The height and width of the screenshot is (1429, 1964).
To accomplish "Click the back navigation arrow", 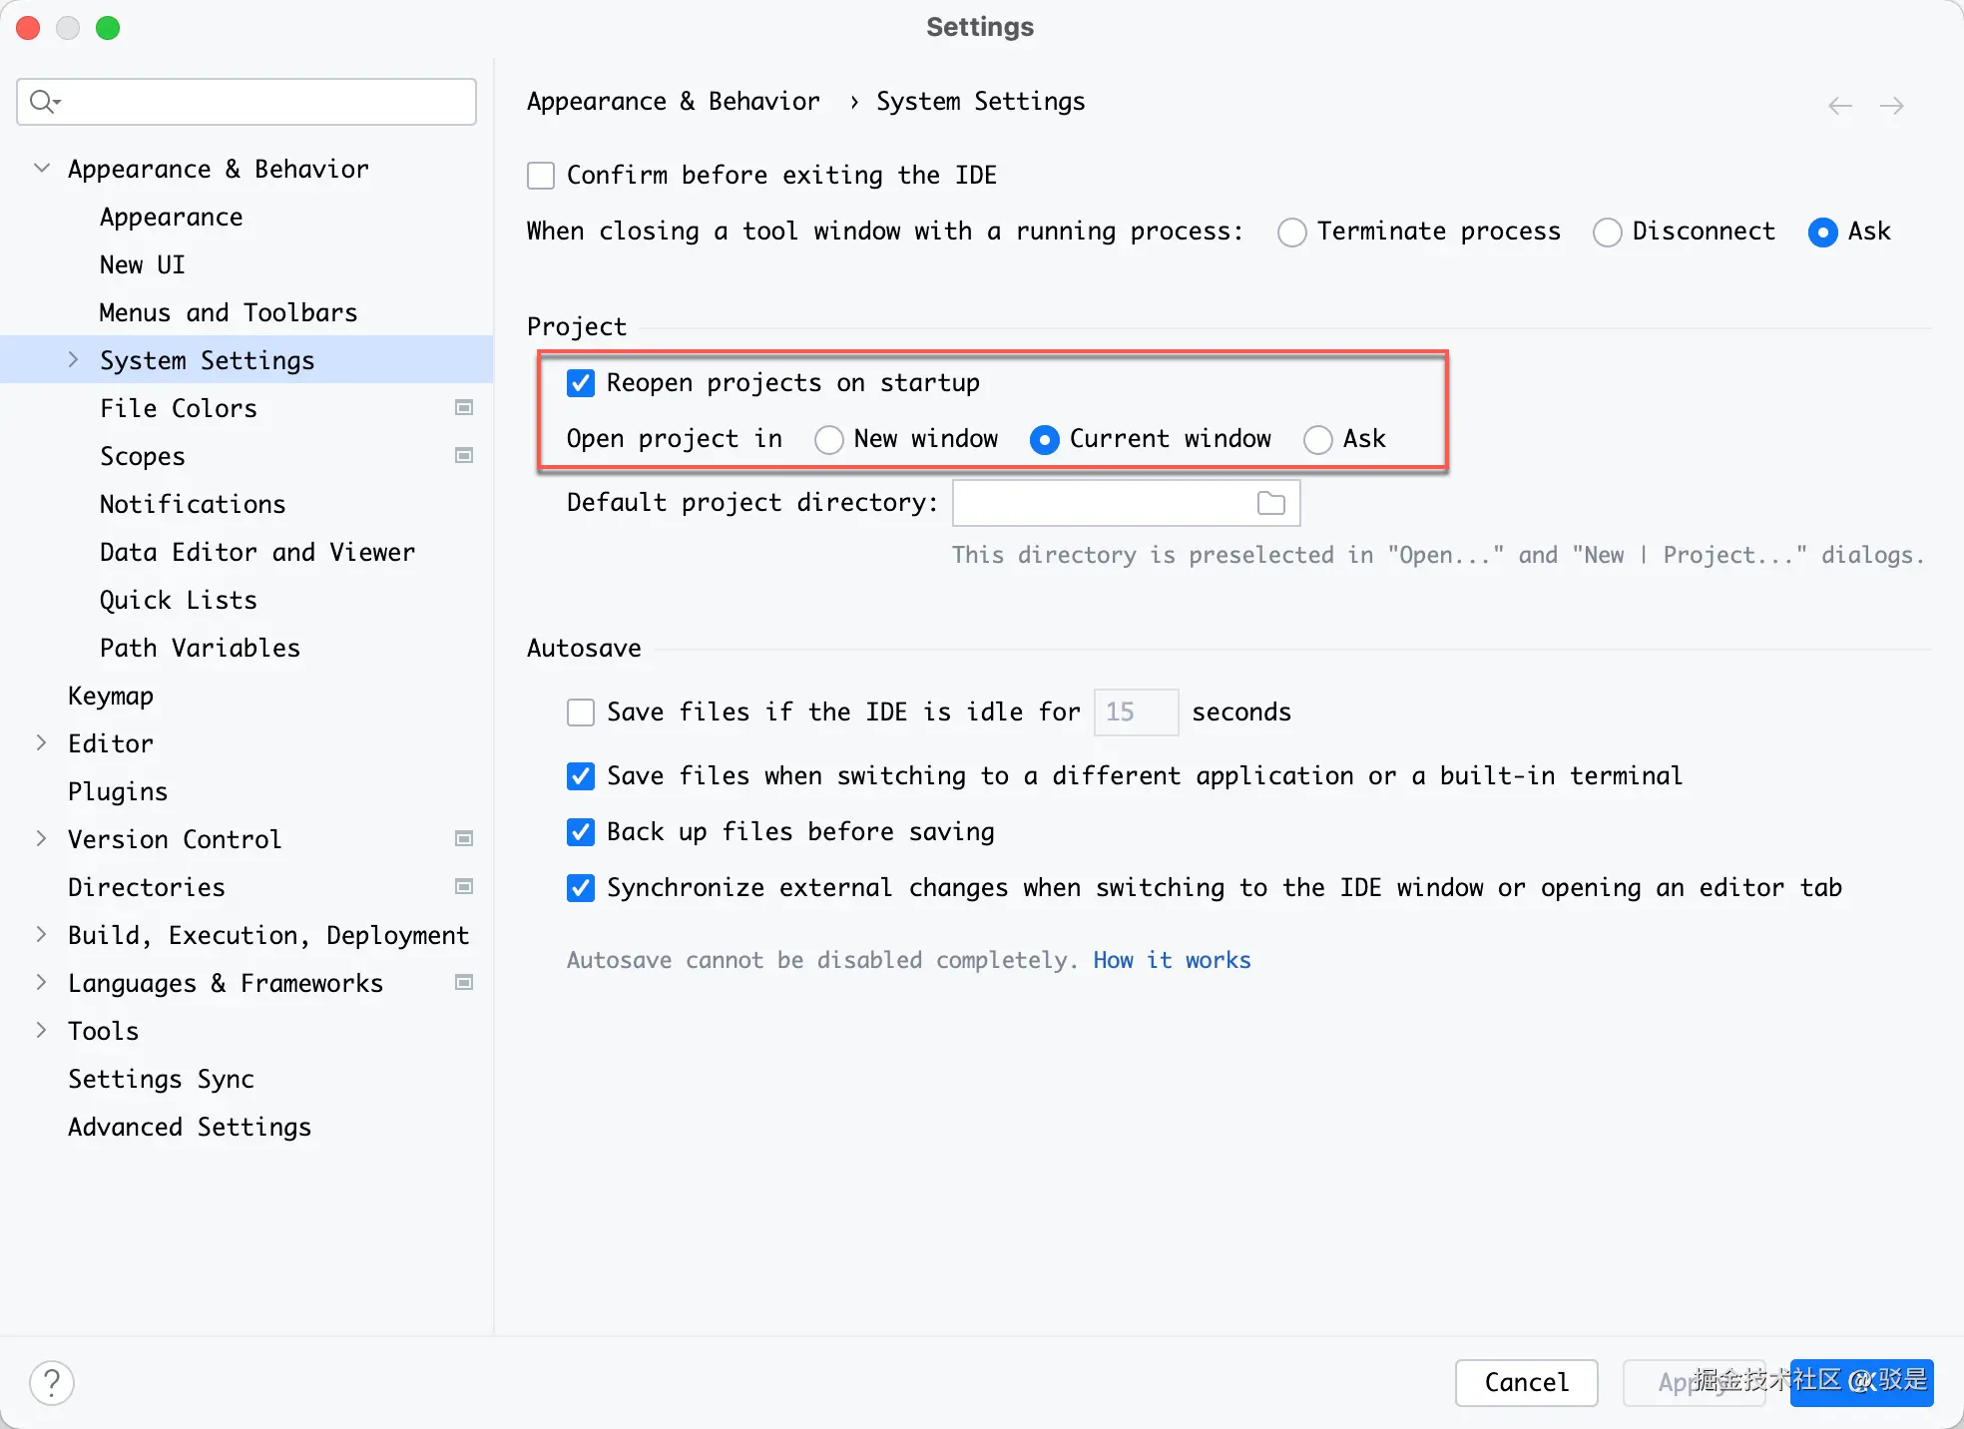I will [1839, 106].
